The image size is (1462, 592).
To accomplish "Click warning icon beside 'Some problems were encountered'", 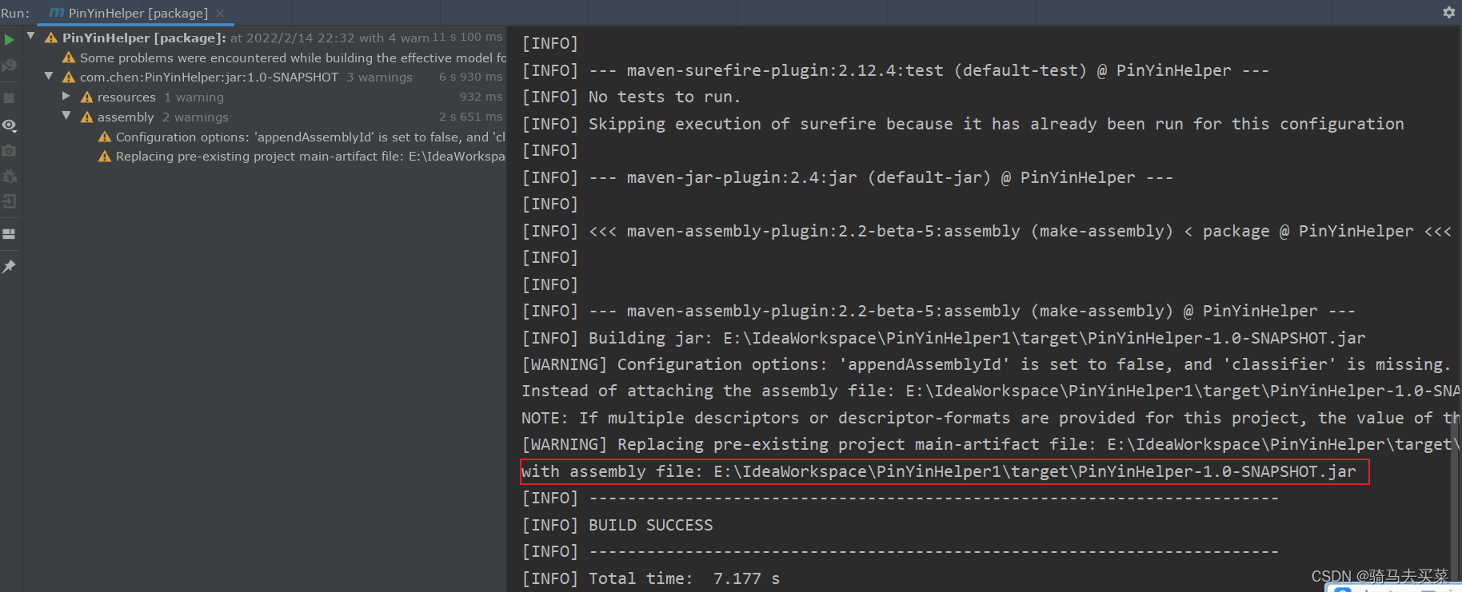I will 69,58.
